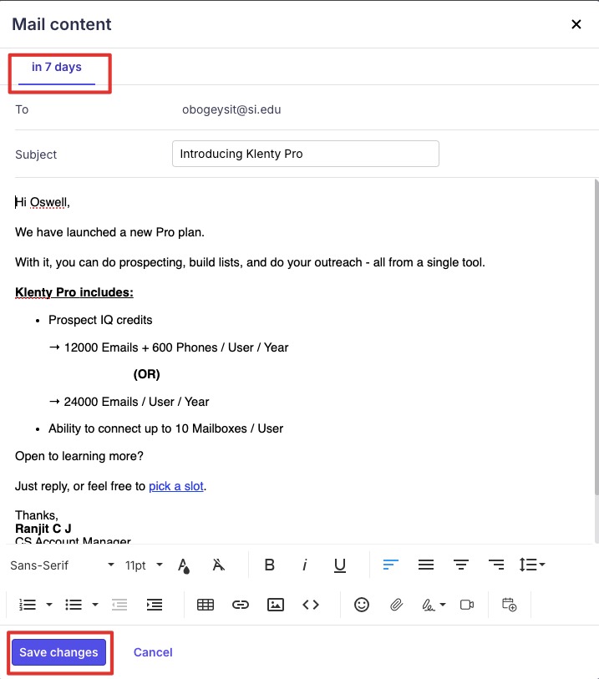Apply bold formatting
The image size is (599, 679).
coord(269,565)
